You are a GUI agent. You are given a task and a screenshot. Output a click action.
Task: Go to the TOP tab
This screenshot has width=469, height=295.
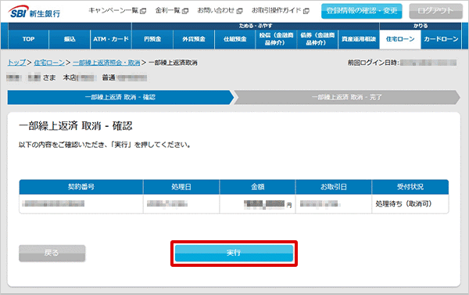[x=28, y=39]
